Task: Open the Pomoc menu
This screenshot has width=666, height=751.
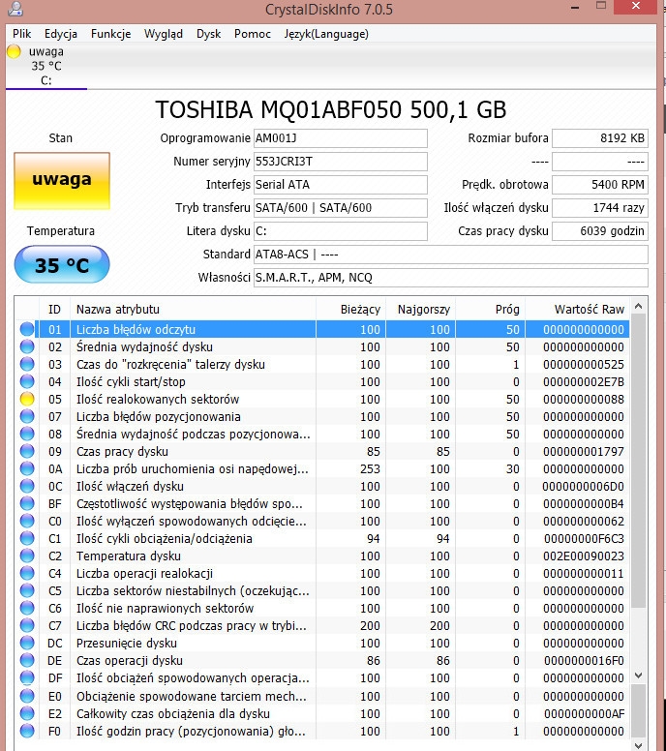Action: [253, 34]
